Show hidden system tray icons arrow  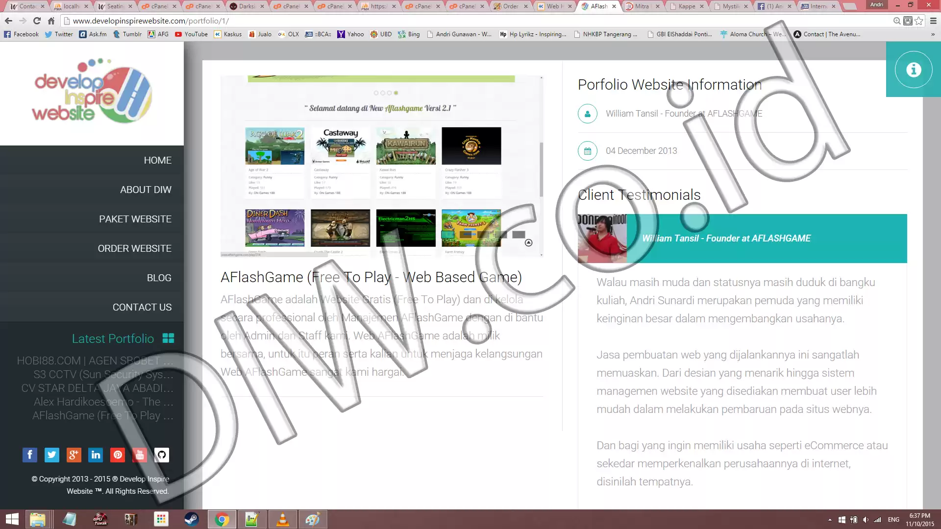click(x=830, y=520)
